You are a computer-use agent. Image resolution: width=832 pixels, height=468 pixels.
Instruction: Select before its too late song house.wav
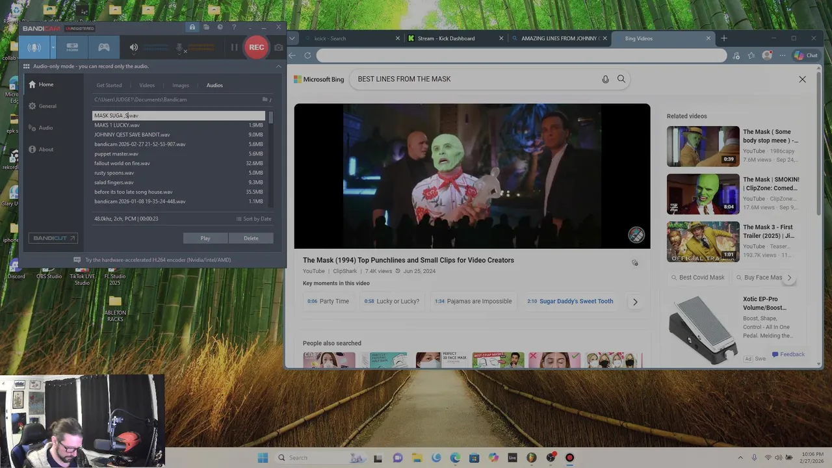coord(179,192)
